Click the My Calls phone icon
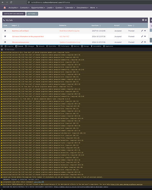 click(x=4, y=20)
